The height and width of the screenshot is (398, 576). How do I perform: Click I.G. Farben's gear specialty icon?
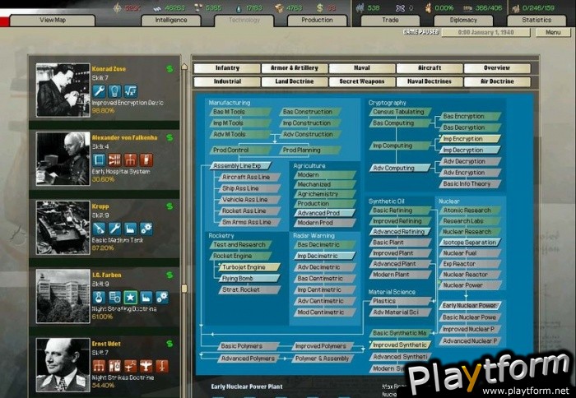tap(162, 298)
